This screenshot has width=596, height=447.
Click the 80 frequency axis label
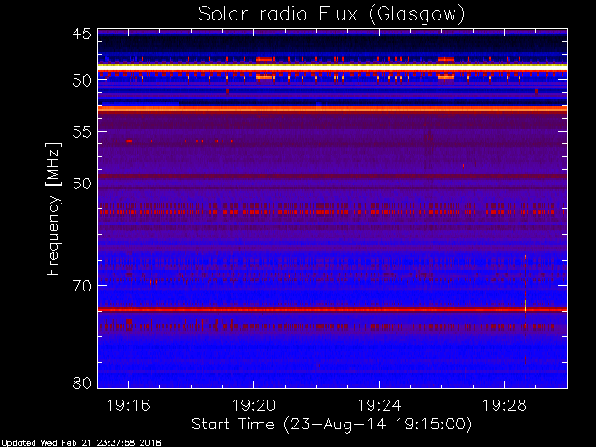coord(82,383)
